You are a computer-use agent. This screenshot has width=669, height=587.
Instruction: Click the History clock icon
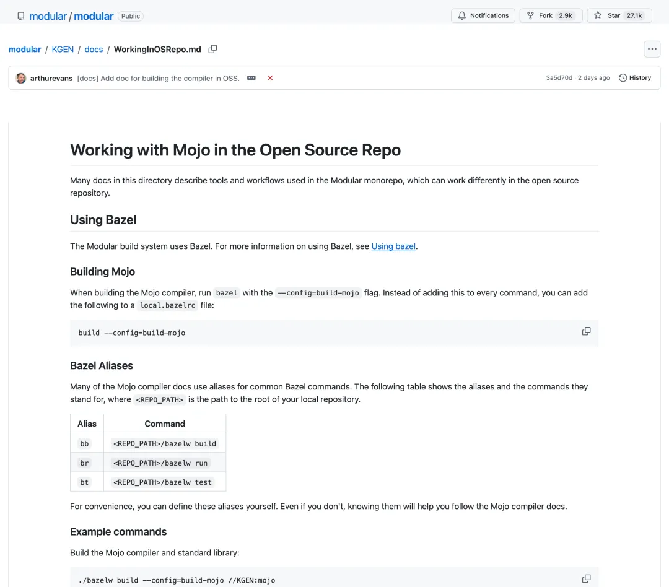coord(623,77)
